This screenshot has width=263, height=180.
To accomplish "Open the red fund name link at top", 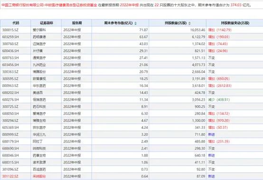I will tap(49, 5).
